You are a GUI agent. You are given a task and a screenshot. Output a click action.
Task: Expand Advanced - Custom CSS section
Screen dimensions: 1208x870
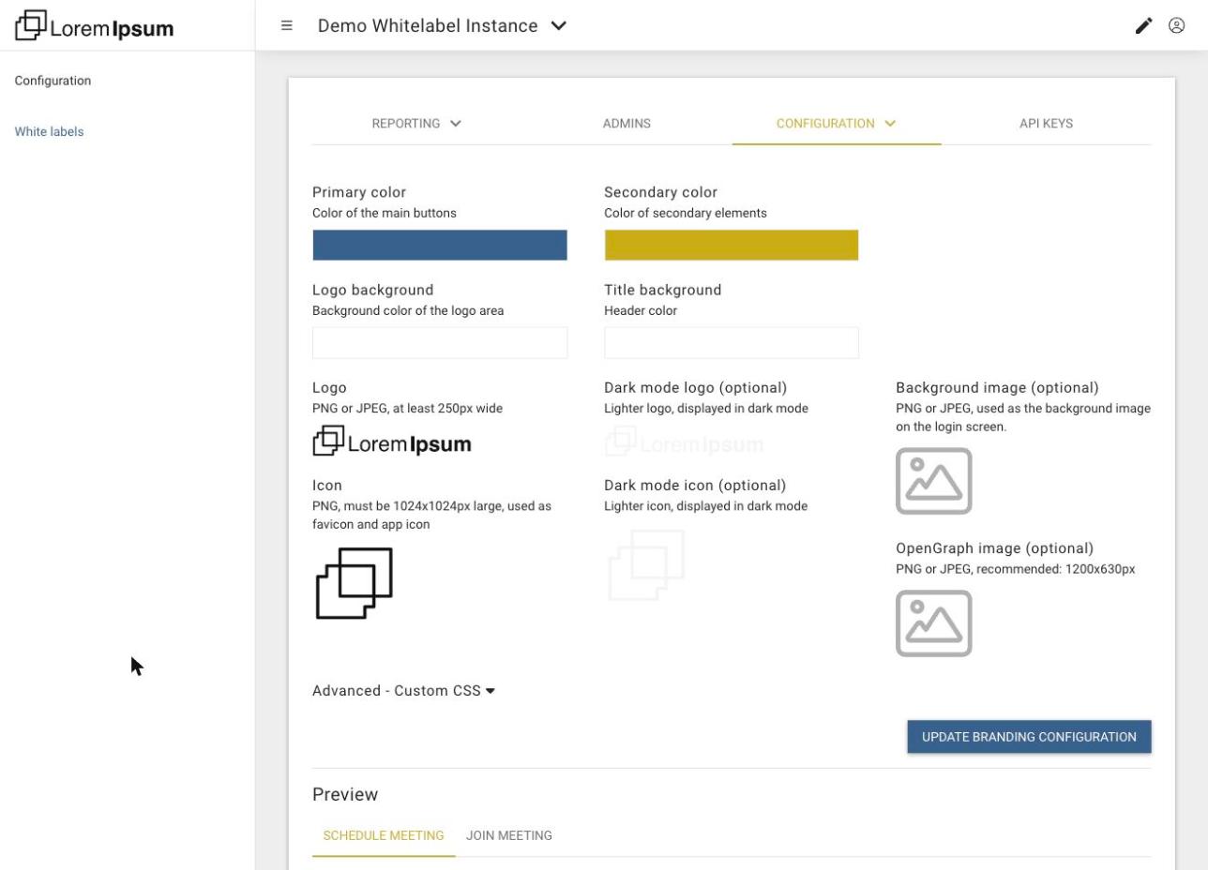tap(403, 691)
